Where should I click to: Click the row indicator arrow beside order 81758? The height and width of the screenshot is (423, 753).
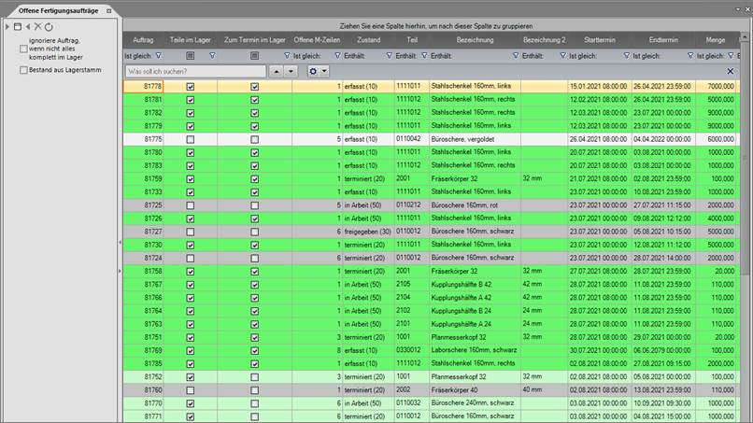(x=119, y=271)
